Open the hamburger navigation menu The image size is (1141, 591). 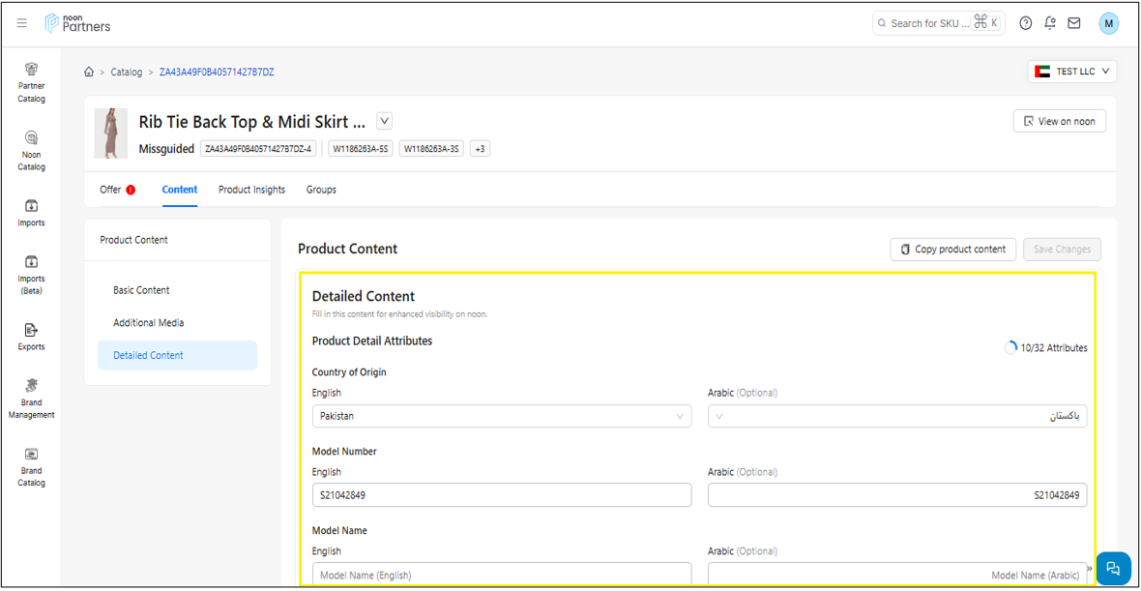(x=22, y=23)
